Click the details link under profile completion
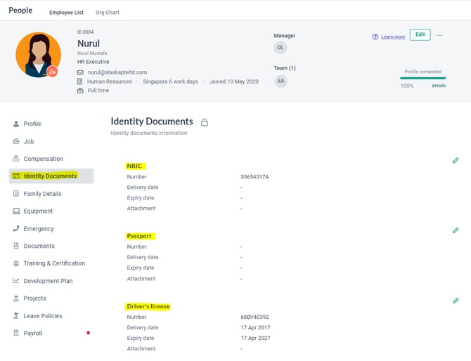The height and width of the screenshot is (361, 471). 439,86
